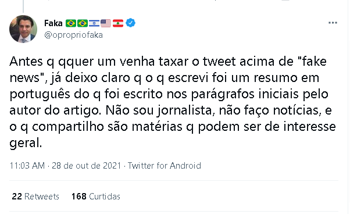
Task: Click the Israel flag emoji
Action: [94, 23]
